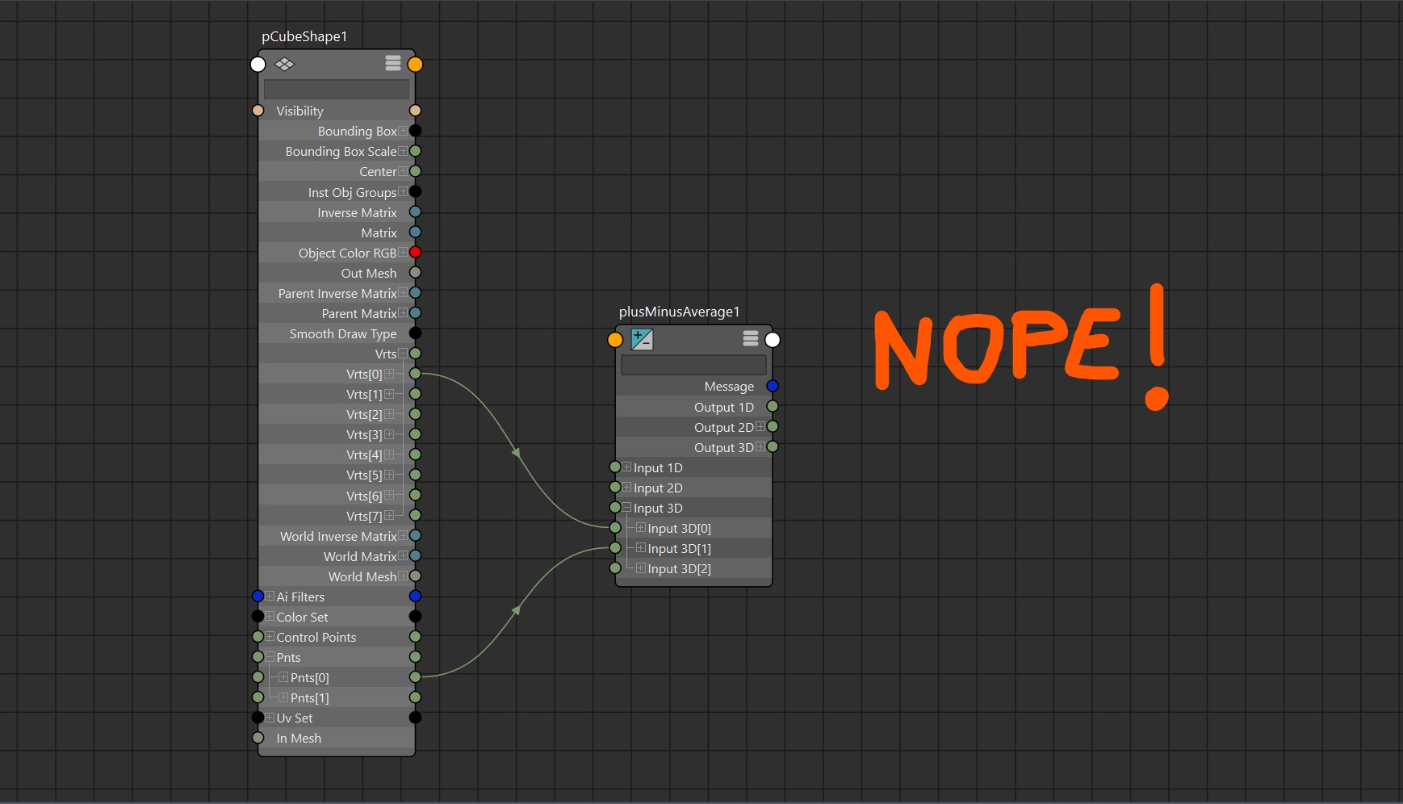Image resolution: width=1403 pixels, height=804 pixels.
Task: Click the orange output port atop pCubeShape1
Action: 415,65
